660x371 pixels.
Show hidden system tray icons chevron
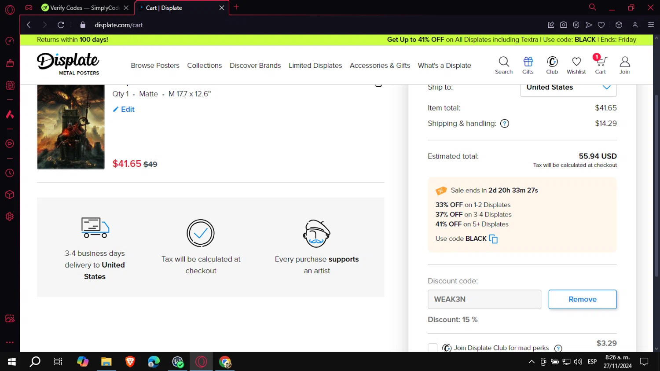(532, 362)
